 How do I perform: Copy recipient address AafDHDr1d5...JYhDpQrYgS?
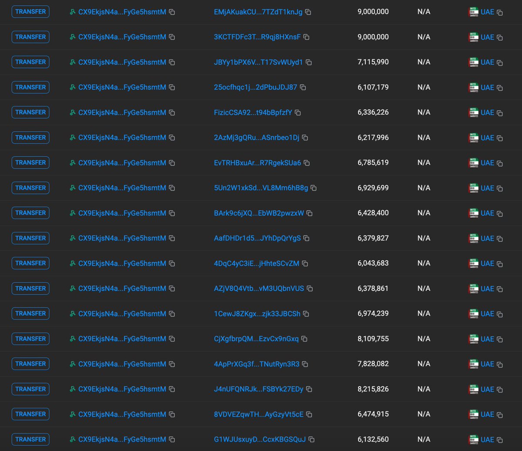[x=306, y=239]
